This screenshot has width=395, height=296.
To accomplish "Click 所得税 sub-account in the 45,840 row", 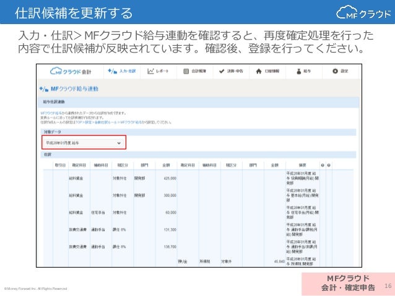I will pyautogui.click(x=204, y=261).
